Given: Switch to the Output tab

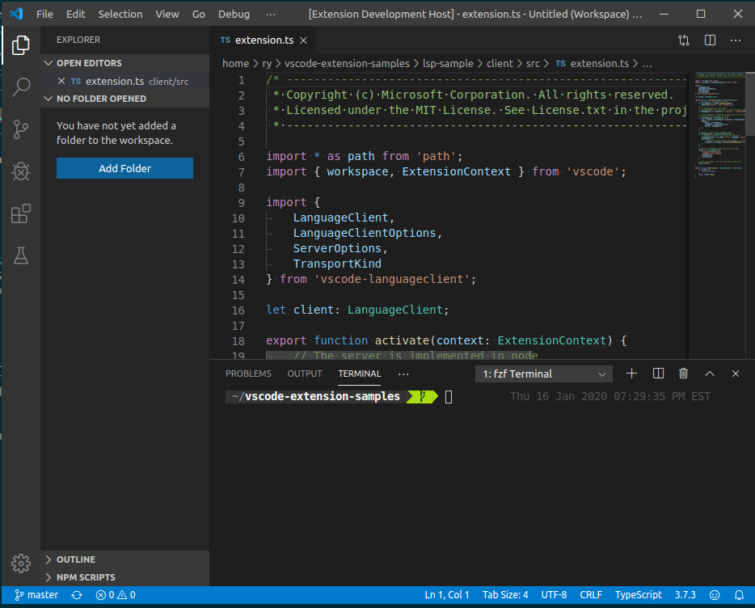Looking at the screenshot, I should tap(304, 374).
